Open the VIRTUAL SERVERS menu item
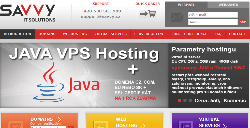This screenshot has height=128, width=250. click(110, 34)
